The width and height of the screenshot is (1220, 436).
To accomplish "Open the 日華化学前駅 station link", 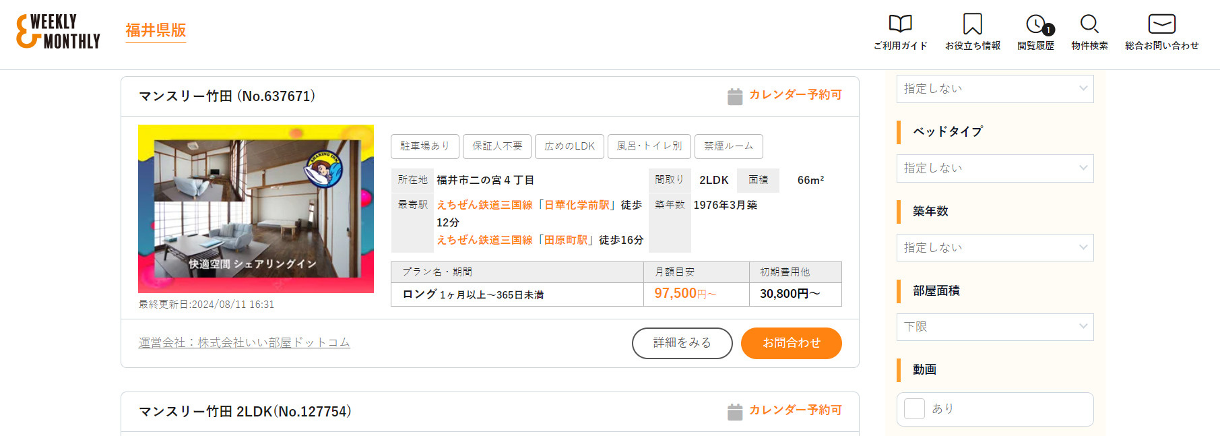I will tap(577, 205).
